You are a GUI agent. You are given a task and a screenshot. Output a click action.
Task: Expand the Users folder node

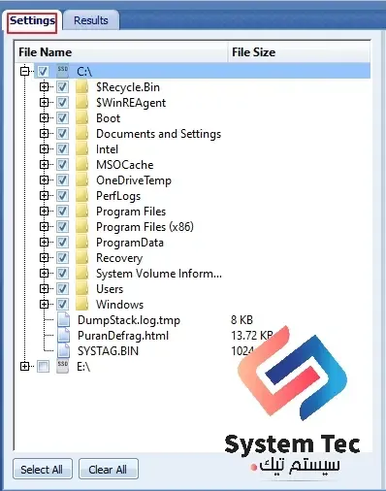[x=44, y=288]
